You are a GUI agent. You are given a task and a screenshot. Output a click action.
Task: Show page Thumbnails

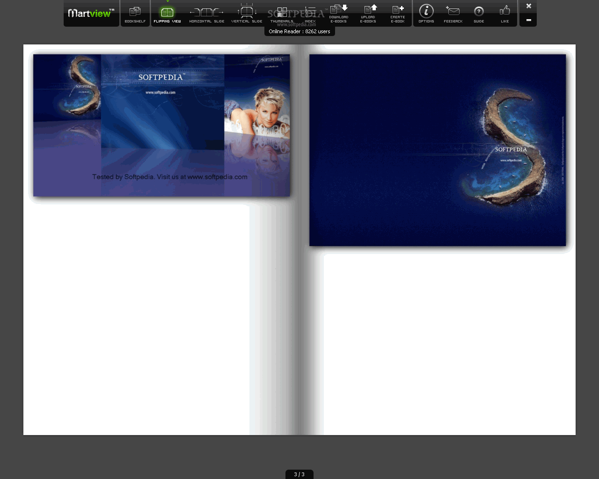pos(282,14)
